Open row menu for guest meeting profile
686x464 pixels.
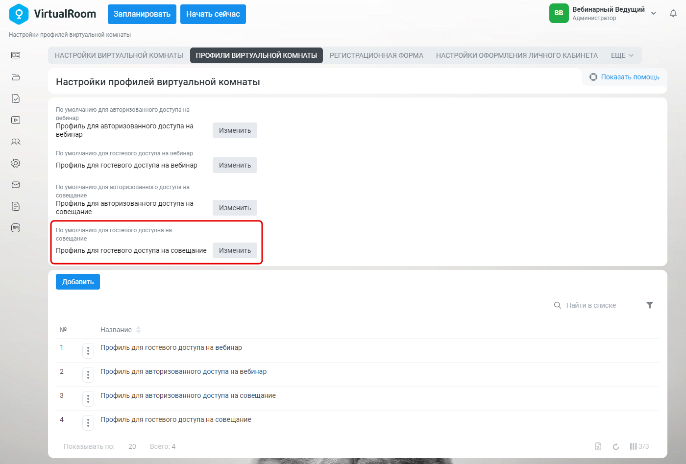(88, 422)
